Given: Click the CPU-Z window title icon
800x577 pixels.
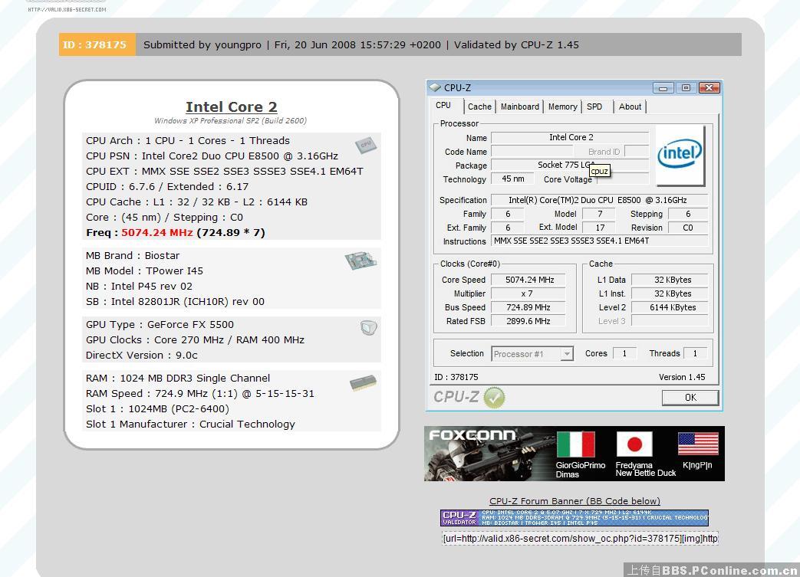Looking at the screenshot, I should pyautogui.click(x=435, y=87).
